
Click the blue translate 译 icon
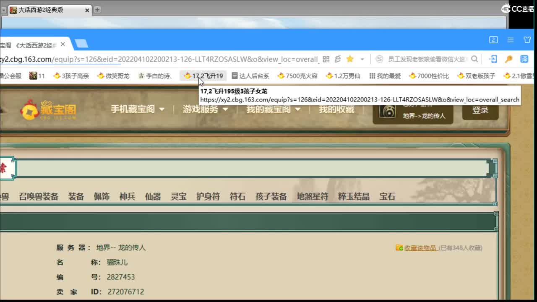point(524,59)
